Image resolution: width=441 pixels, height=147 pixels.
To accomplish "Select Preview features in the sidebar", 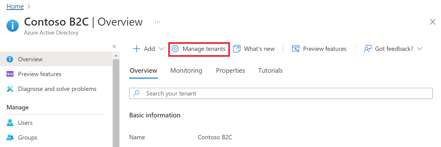I will (39, 74).
